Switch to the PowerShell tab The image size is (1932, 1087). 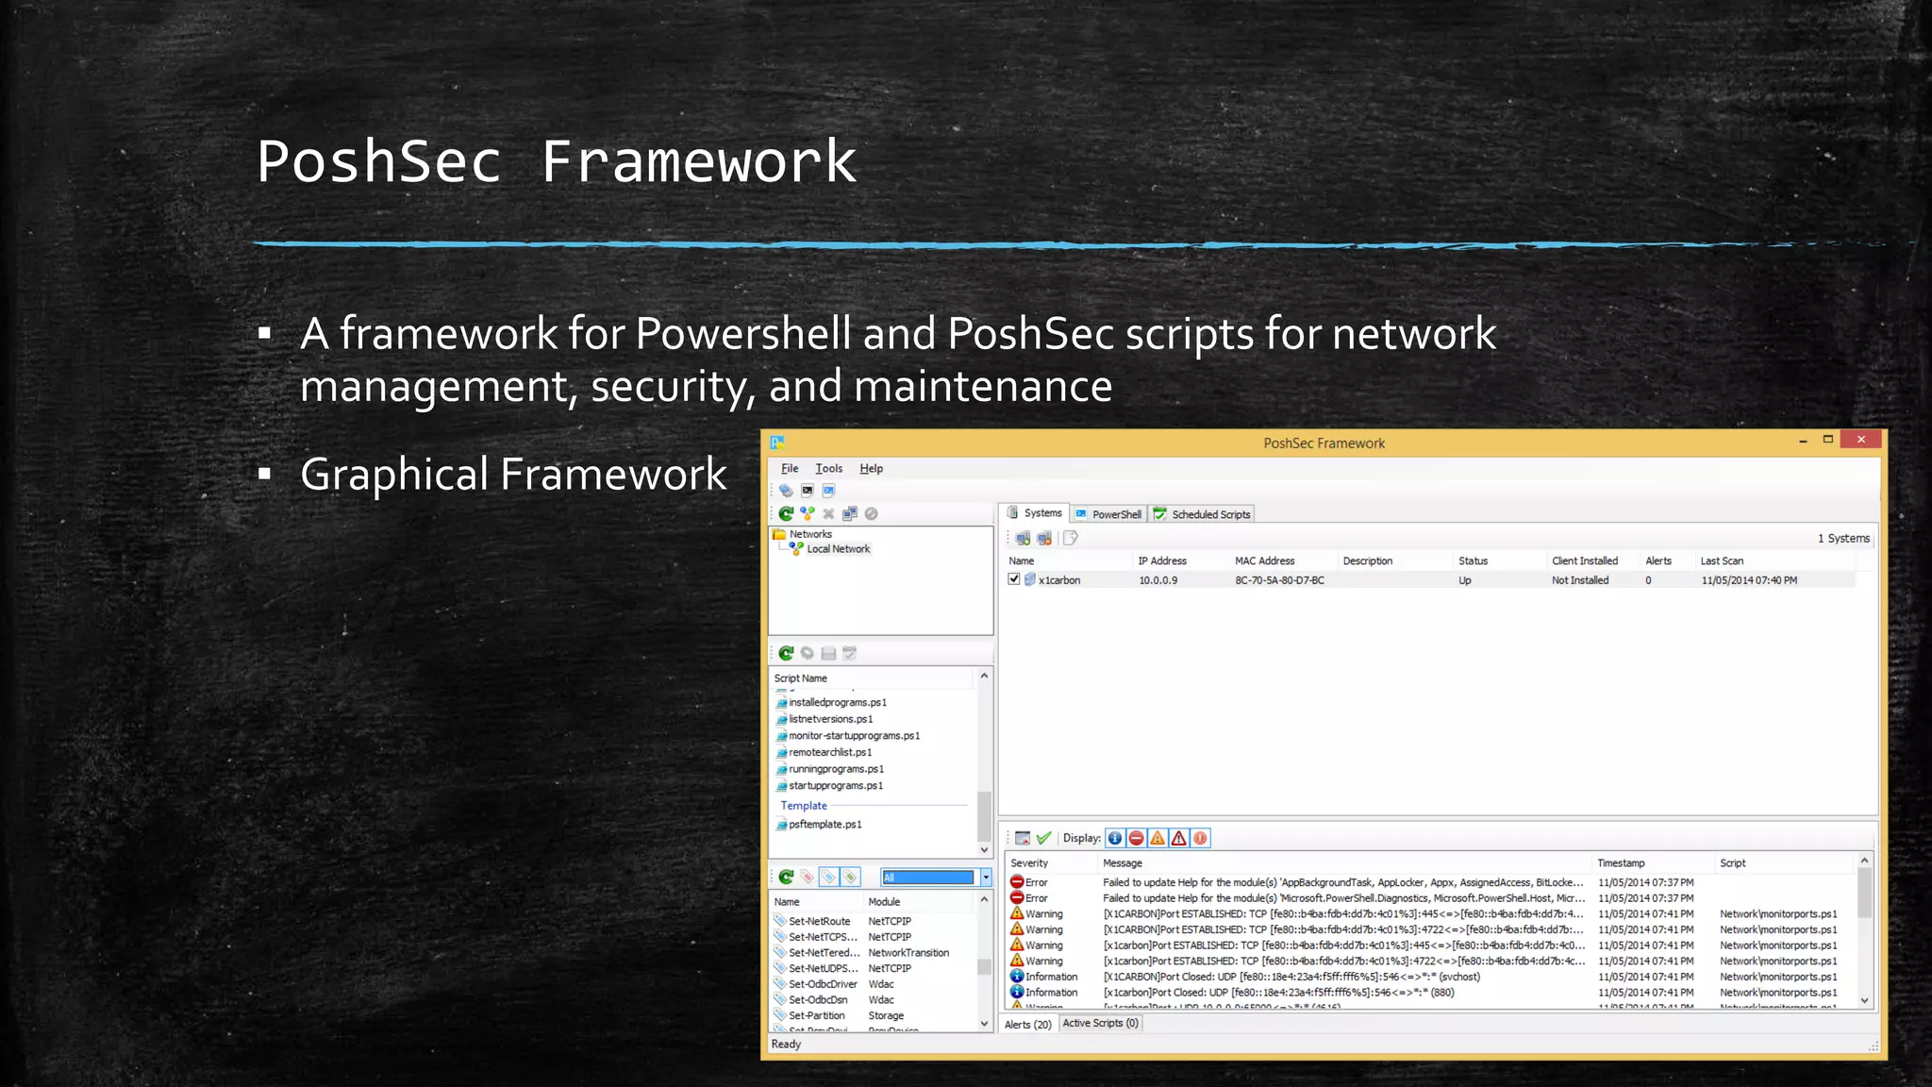1108,514
